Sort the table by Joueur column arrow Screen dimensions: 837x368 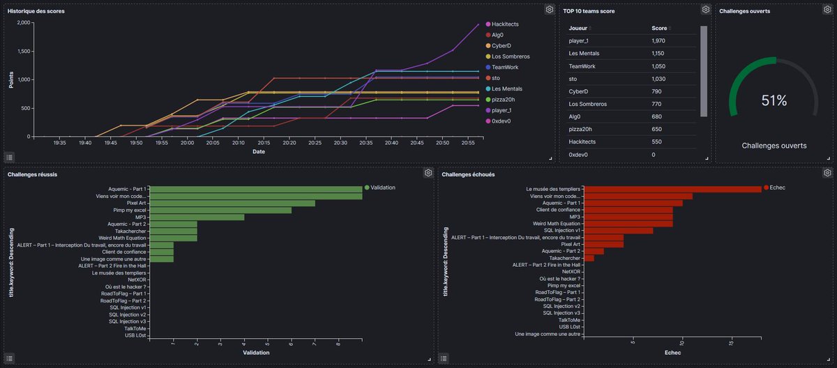[x=591, y=29]
